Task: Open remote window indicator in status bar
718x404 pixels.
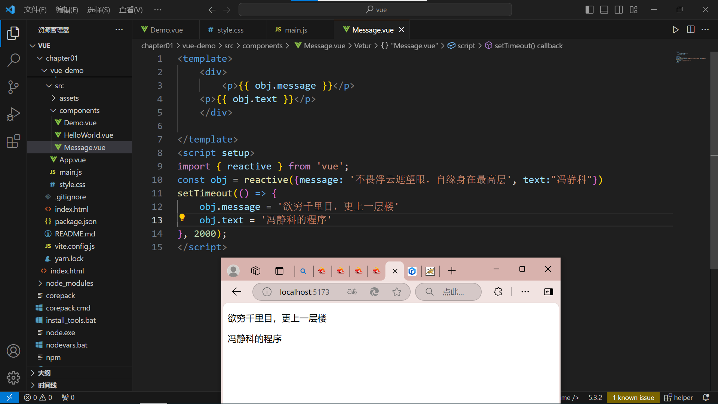Action: point(10,397)
